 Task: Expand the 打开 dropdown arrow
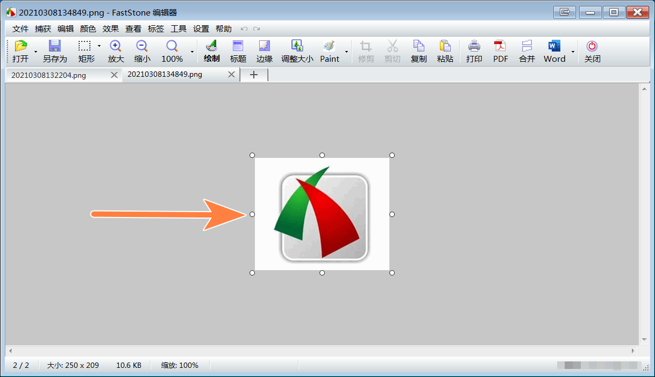(x=35, y=52)
